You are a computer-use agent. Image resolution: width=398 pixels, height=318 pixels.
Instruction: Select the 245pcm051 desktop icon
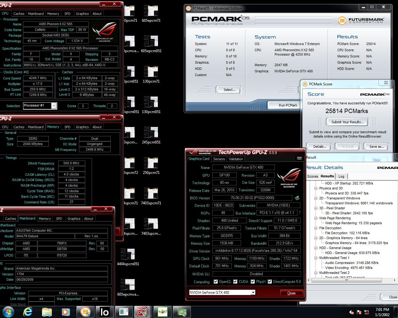(x=151, y=136)
